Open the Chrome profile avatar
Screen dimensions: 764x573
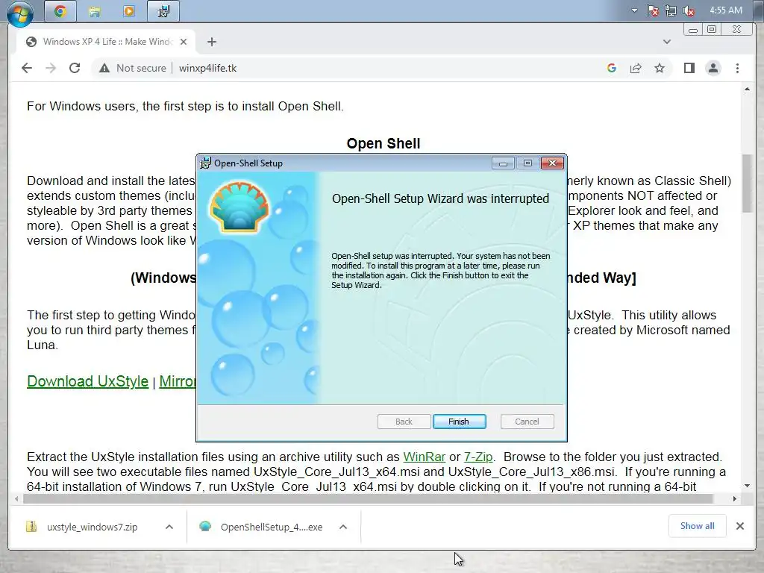tap(713, 68)
